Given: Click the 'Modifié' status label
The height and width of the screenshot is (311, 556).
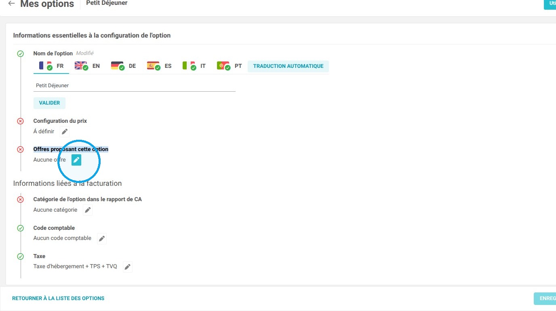Looking at the screenshot, I should click(x=85, y=53).
